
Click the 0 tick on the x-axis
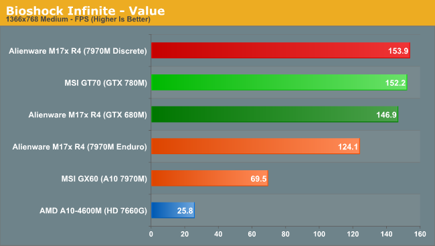pos(151,234)
